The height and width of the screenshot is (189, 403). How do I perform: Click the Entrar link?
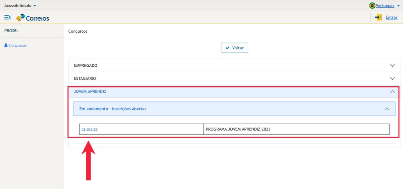pyautogui.click(x=392, y=17)
